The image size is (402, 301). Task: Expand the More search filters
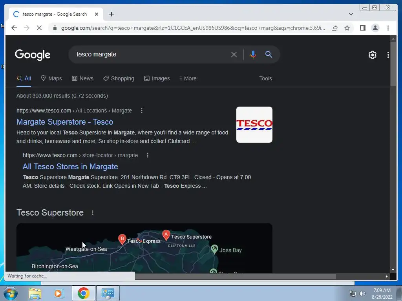[188, 78]
